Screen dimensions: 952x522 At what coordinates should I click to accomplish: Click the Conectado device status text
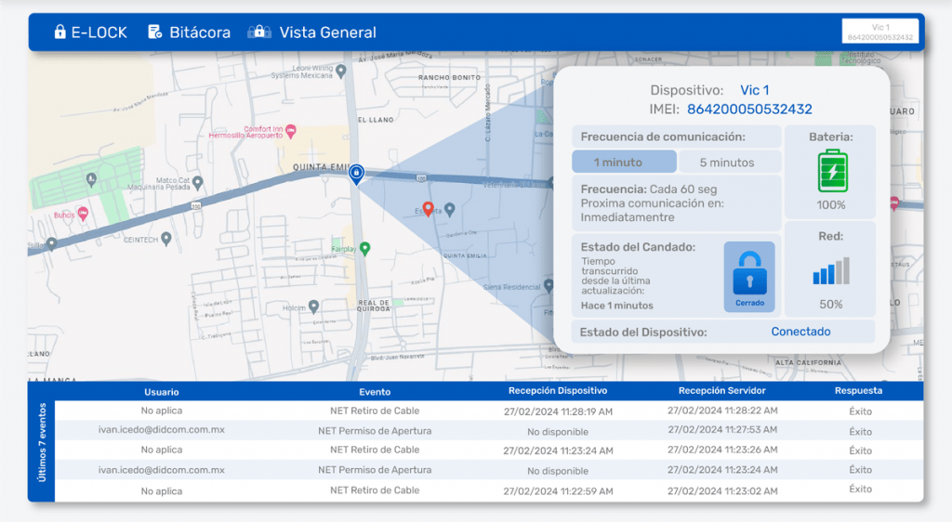coord(800,332)
